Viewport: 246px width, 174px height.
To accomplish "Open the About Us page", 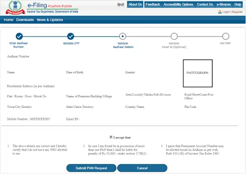I will coord(135,4).
